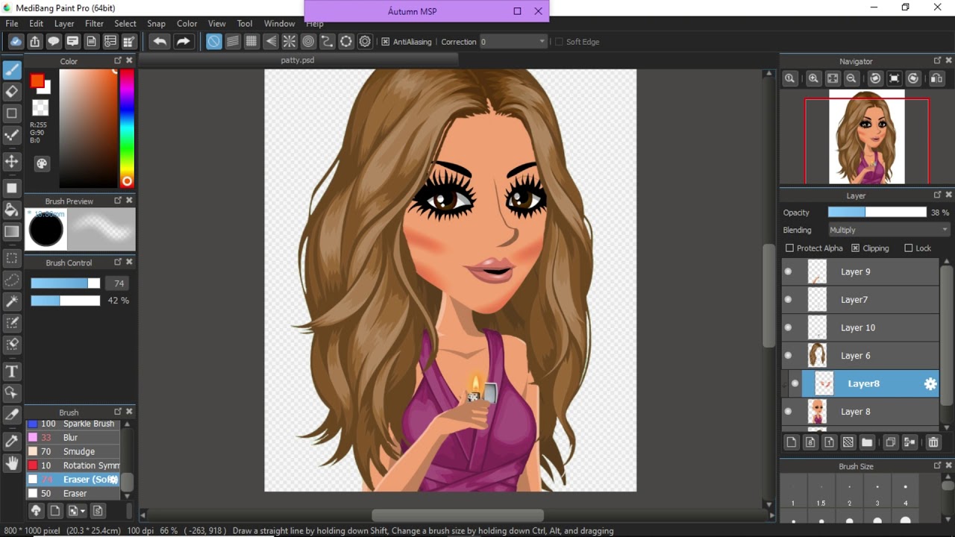Float the Brush Control panel
The image size is (955, 537).
pyautogui.click(x=118, y=262)
